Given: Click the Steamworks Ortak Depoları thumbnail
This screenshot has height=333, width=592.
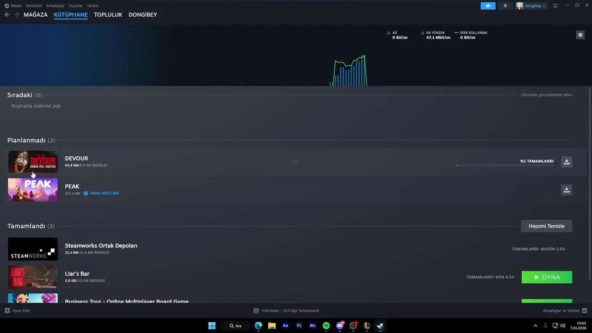Looking at the screenshot, I should [33, 249].
